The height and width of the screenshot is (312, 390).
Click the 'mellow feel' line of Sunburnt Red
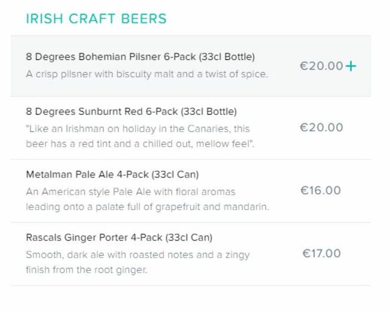tap(140, 144)
